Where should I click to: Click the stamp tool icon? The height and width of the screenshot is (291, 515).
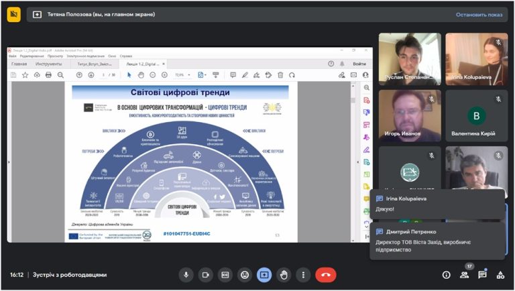[268, 75]
